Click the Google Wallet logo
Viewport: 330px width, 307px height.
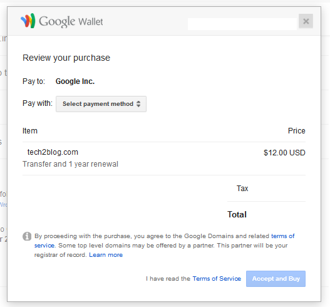pos(61,21)
